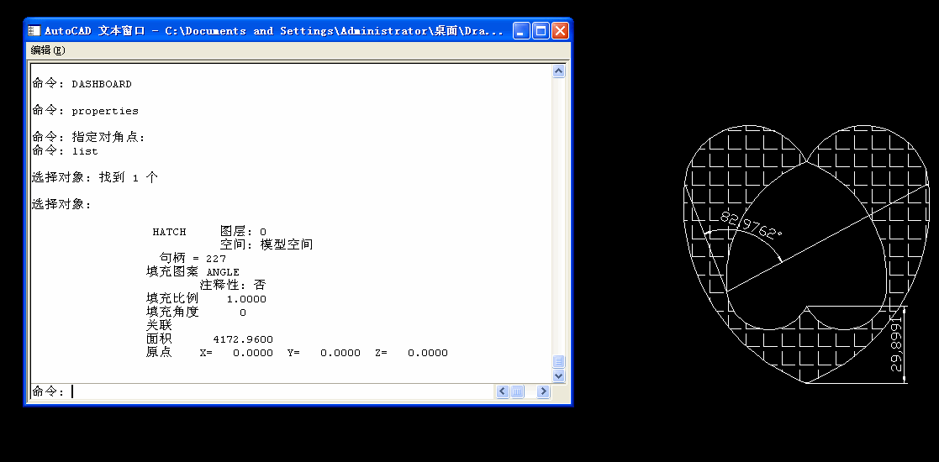Click the vertical scrollbar empty track

tap(559, 215)
